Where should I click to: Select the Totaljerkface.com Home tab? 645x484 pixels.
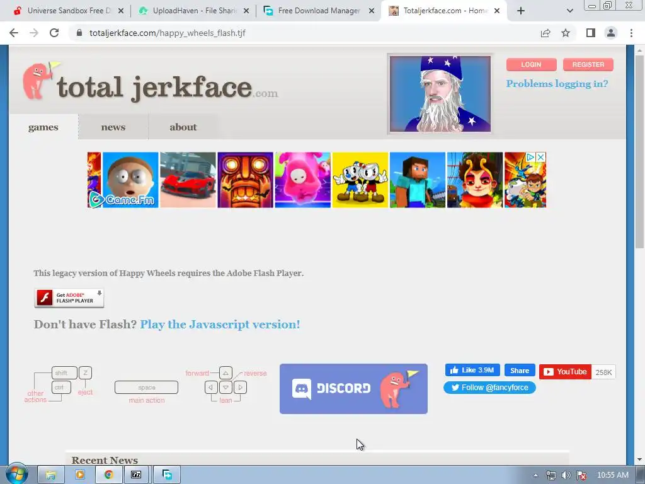444,11
